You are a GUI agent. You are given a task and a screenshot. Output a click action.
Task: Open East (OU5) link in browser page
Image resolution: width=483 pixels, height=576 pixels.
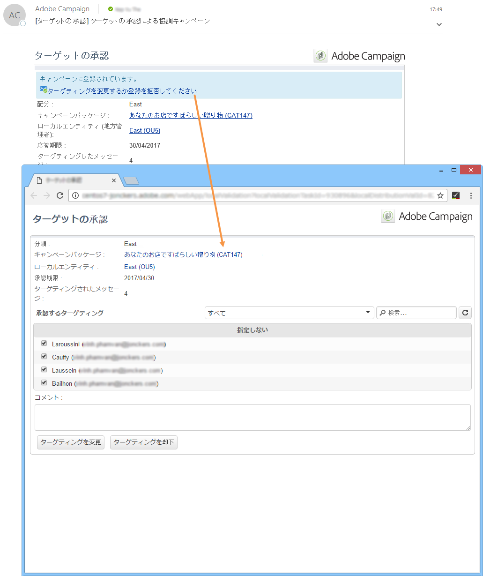point(140,267)
